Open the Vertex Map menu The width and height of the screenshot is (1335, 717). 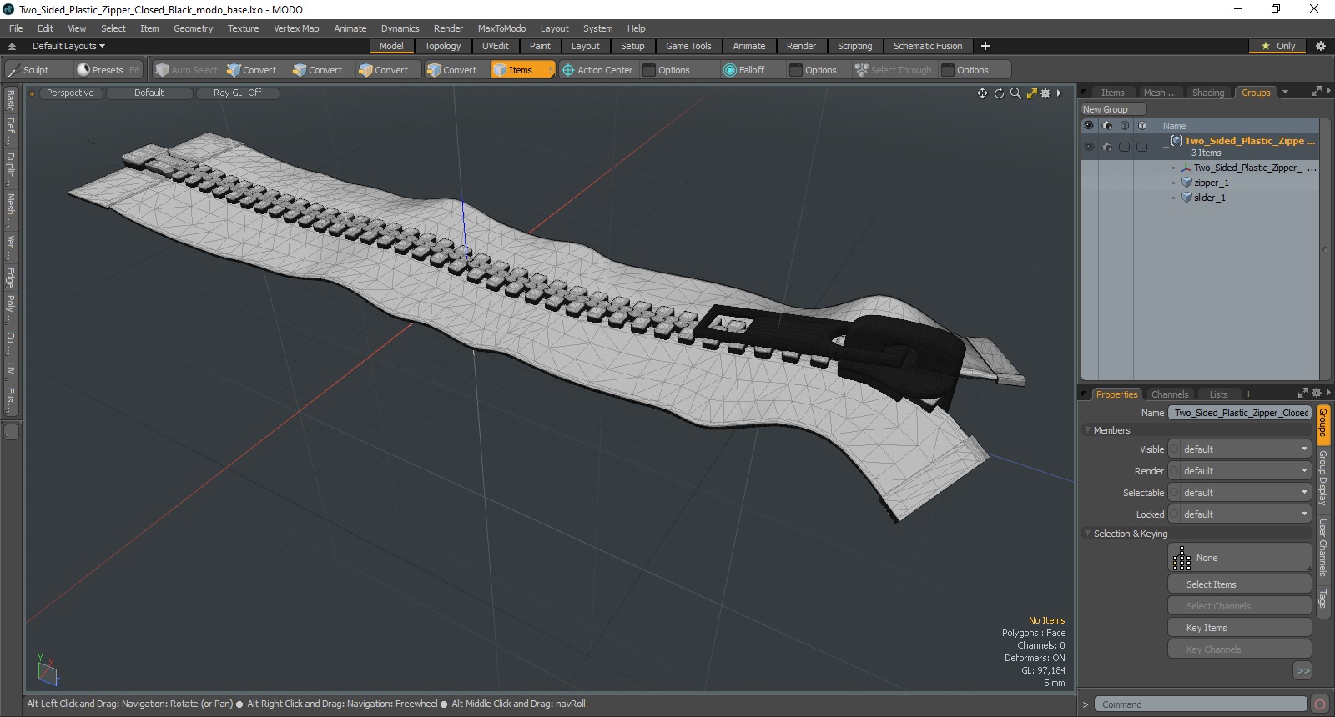click(296, 28)
